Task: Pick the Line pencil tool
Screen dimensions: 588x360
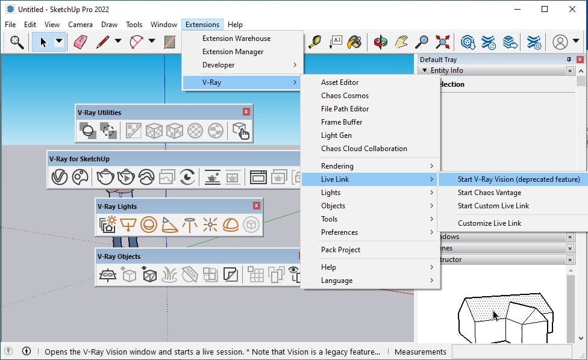Action: point(102,42)
